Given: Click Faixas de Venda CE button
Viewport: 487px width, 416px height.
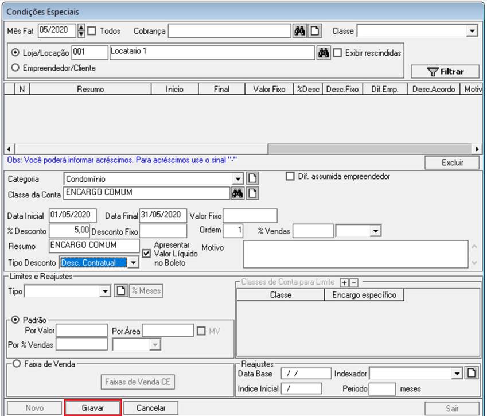Looking at the screenshot, I should pyautogui.click(x=138, y=382).
